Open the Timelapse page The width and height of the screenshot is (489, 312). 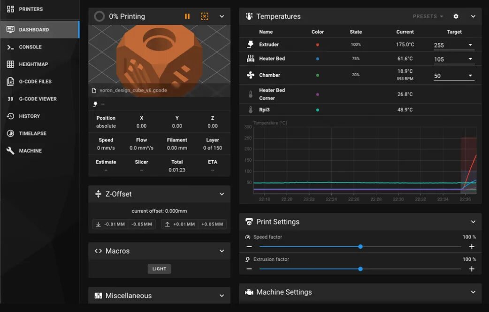coord(32,133)
